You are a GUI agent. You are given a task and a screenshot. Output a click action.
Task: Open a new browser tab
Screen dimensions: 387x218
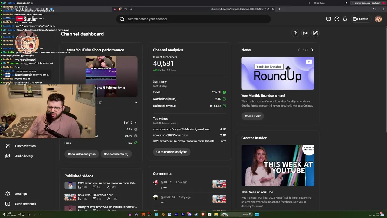pos(309,3)
